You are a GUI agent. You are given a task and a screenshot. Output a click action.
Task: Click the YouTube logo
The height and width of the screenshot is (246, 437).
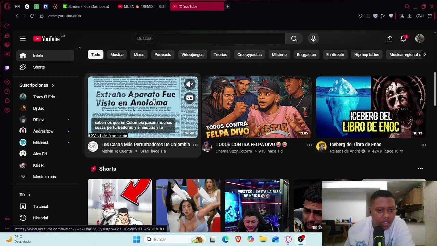(x=46, y=39)
